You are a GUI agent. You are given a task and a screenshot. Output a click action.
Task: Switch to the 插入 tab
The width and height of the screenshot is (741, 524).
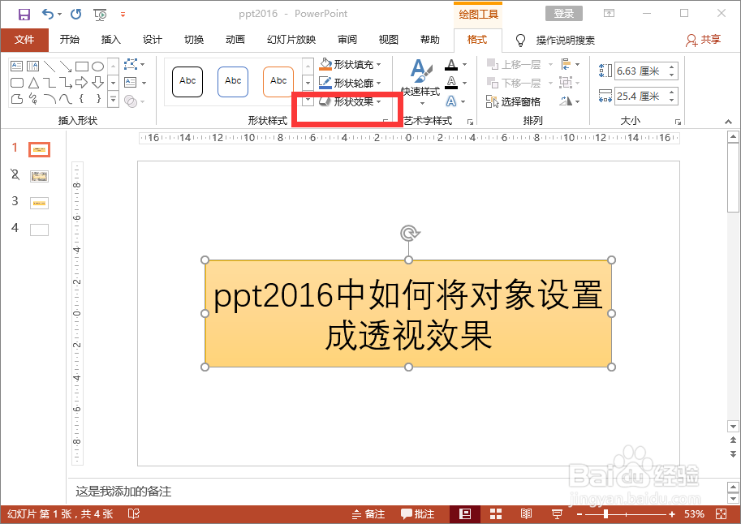111,40
